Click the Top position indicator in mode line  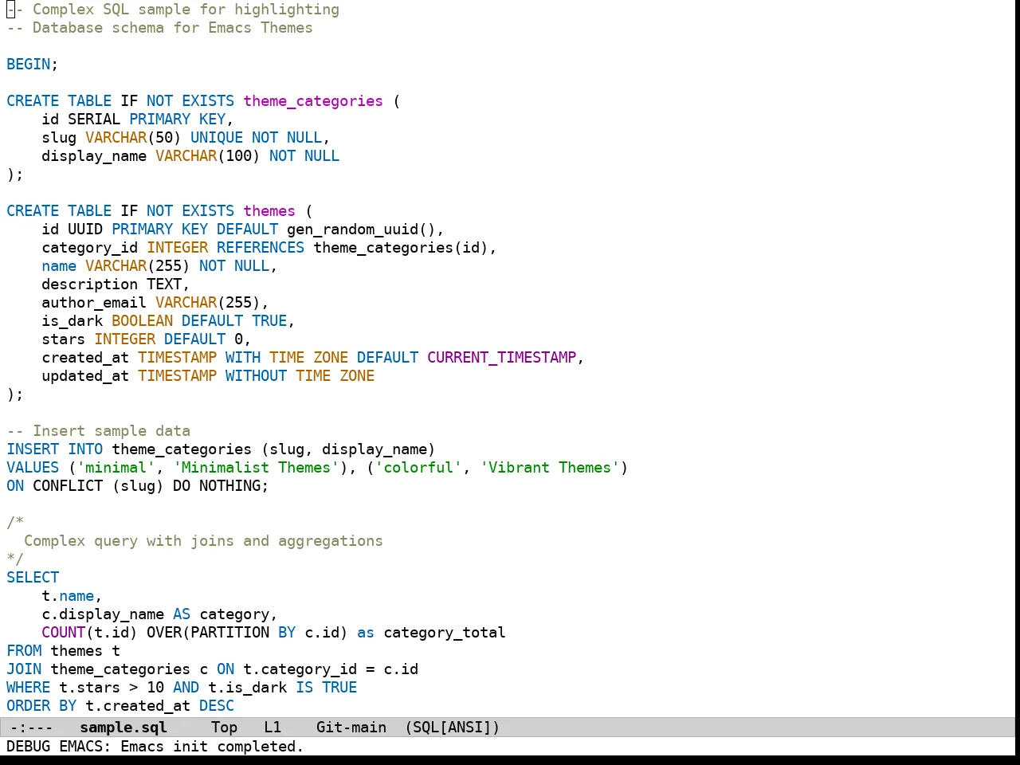224,727
